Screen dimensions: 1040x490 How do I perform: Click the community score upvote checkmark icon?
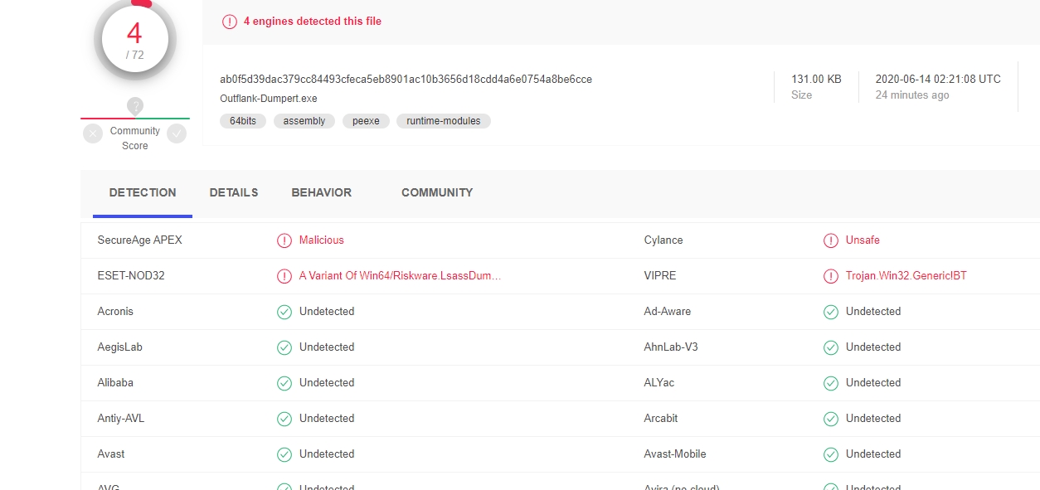pos(177,133)
